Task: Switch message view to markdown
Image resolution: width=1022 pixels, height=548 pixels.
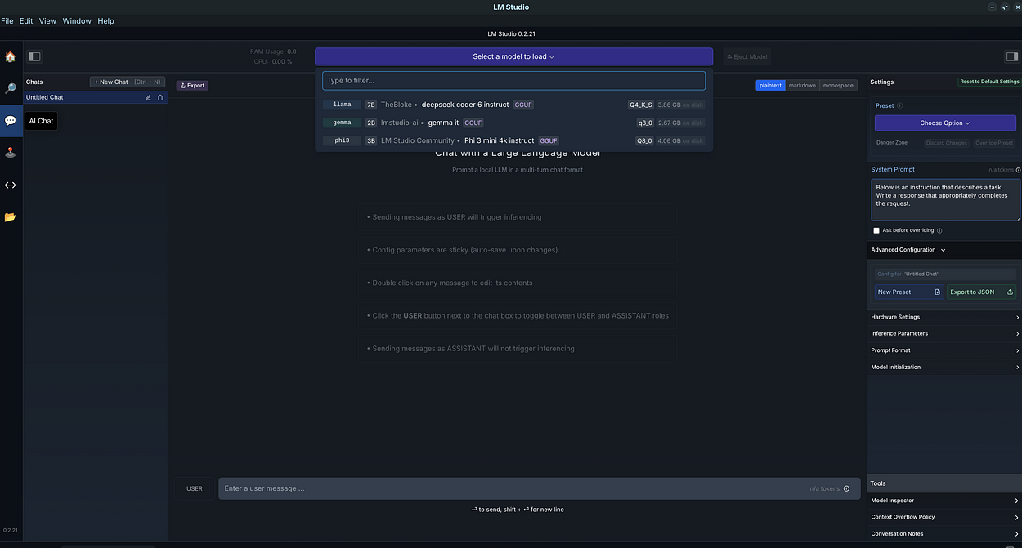Action: [x=802, y=85]
